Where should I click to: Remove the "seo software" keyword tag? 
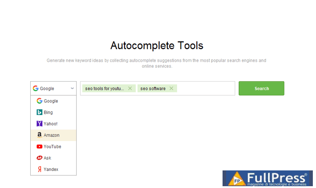pyautogui.click(x=171, y=88)
